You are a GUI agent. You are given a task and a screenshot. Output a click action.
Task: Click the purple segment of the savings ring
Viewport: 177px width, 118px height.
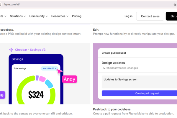pos(37,78)
